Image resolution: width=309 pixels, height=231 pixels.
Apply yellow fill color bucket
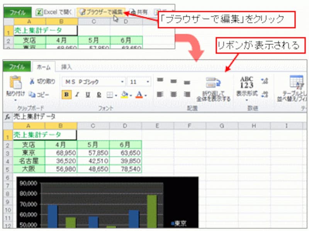[x=124, y=95]
